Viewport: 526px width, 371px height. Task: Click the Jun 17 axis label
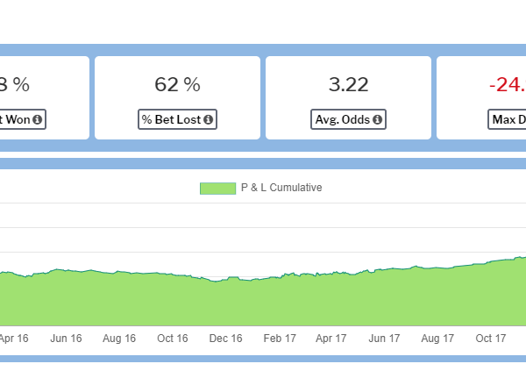coord(384,338)
